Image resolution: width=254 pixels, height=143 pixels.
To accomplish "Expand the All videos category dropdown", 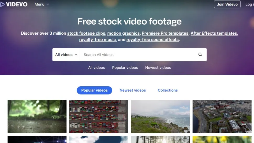I will tap(66, 55).
